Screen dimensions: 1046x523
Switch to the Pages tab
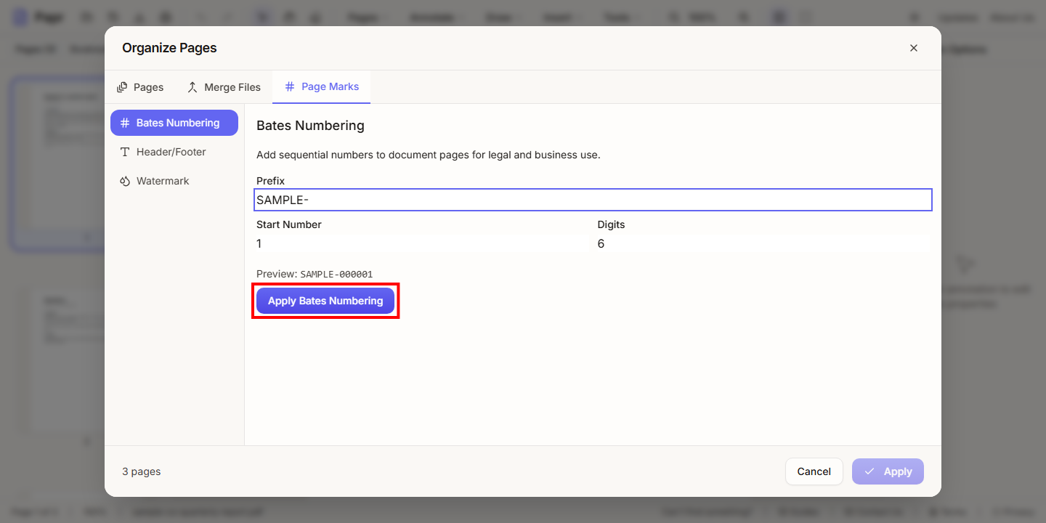coord(140,87)
